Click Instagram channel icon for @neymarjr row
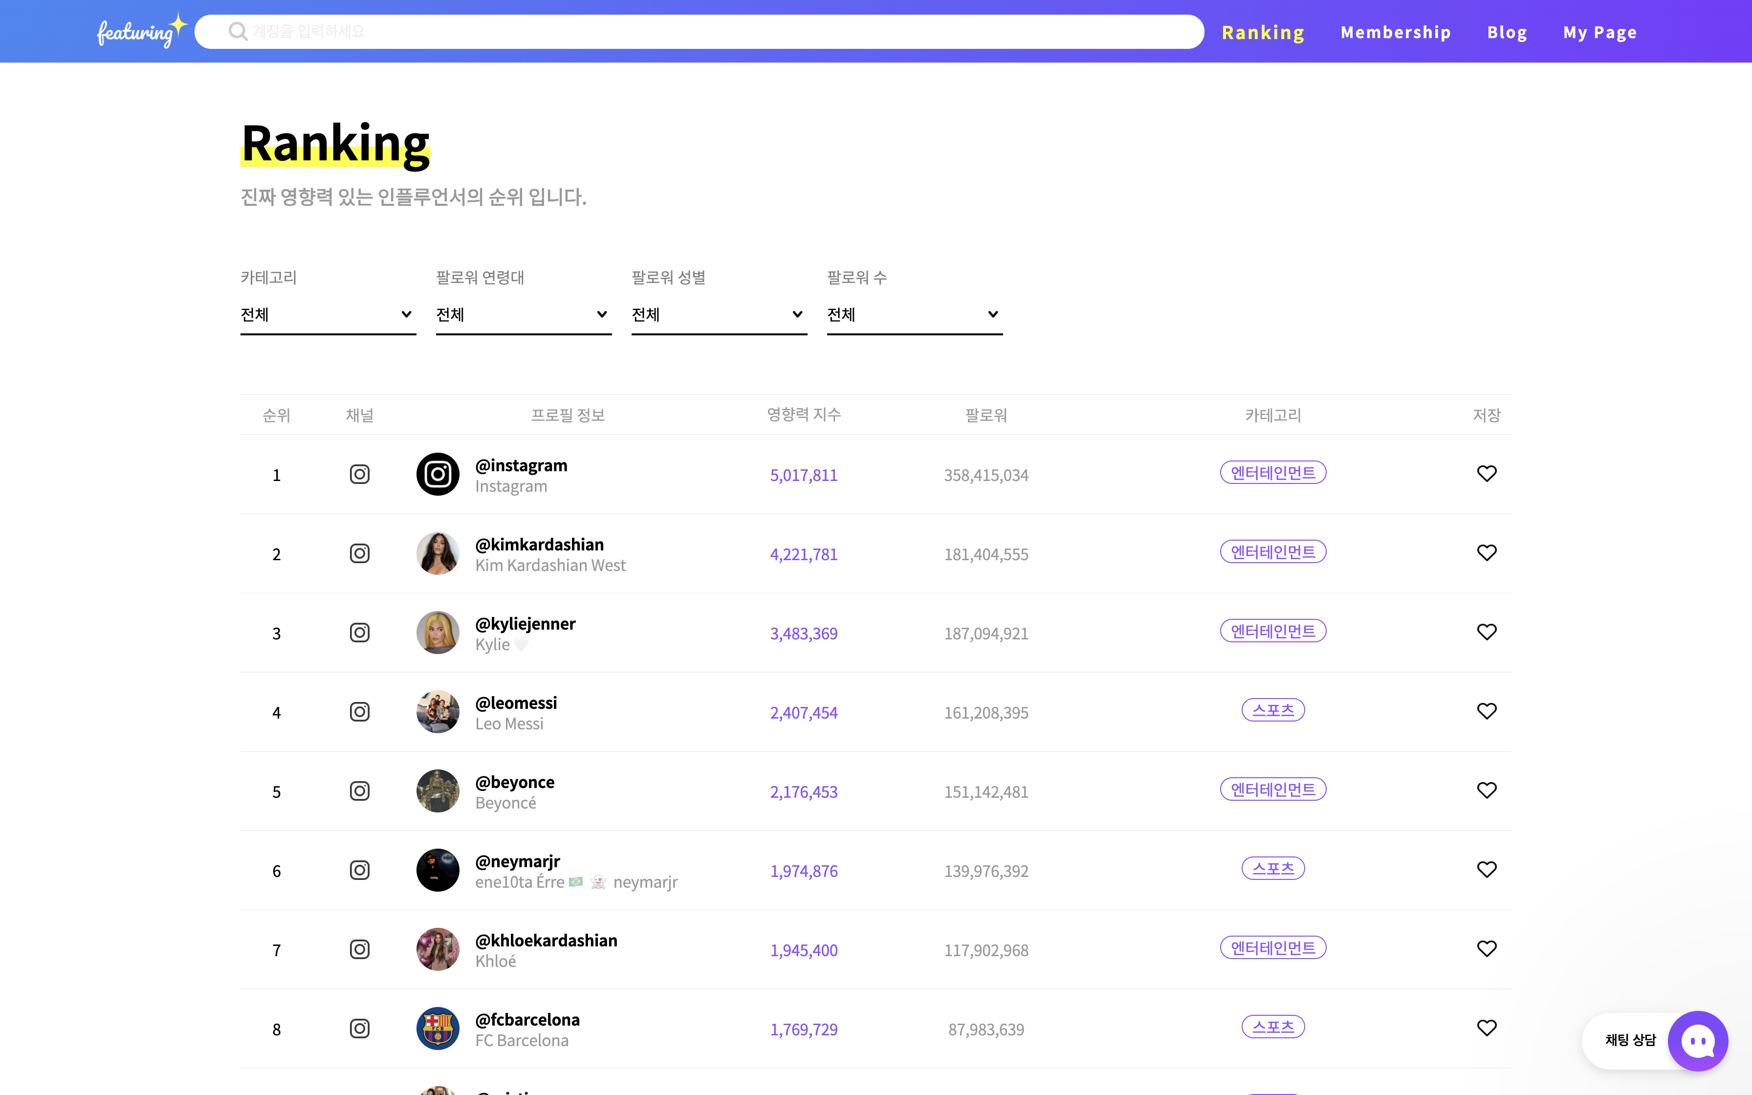Screen dimensions: 1752x1095 [x=360, y=871]
